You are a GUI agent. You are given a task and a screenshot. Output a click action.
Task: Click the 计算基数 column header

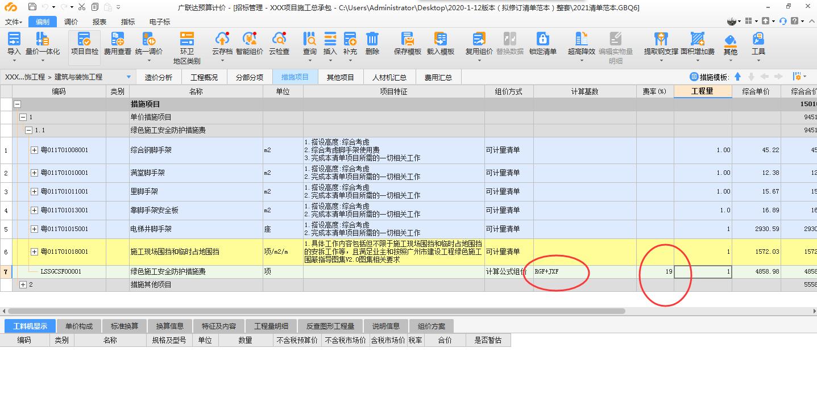(x=584, y=91)
